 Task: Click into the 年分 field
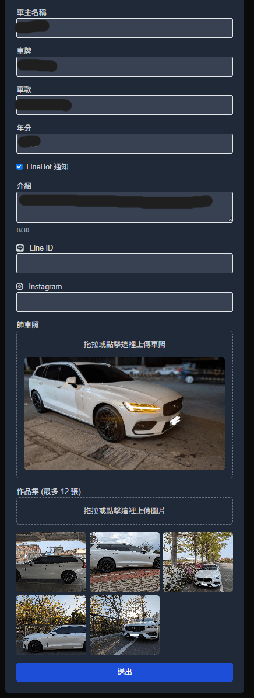(124, 143)
